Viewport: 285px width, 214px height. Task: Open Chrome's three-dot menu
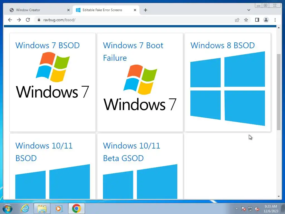click(275, 20)
